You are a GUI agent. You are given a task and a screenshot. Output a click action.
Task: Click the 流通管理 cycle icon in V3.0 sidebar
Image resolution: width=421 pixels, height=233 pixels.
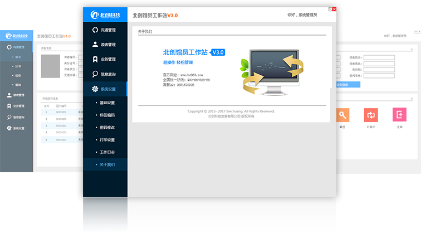click(x=95, y=30)
